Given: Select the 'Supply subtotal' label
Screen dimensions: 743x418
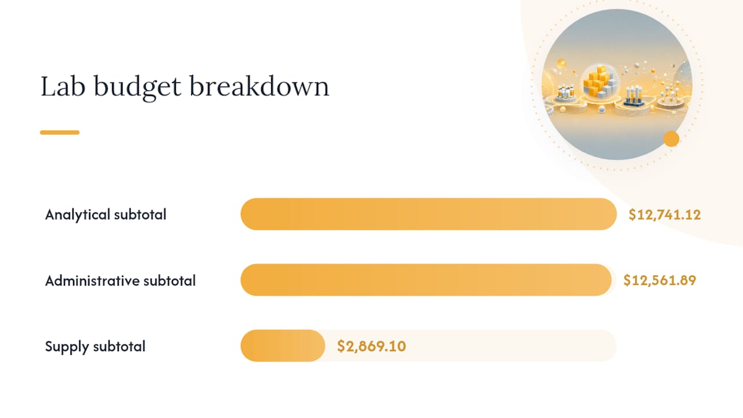Looking at the screenshot, I should click(x=95, y=347).
